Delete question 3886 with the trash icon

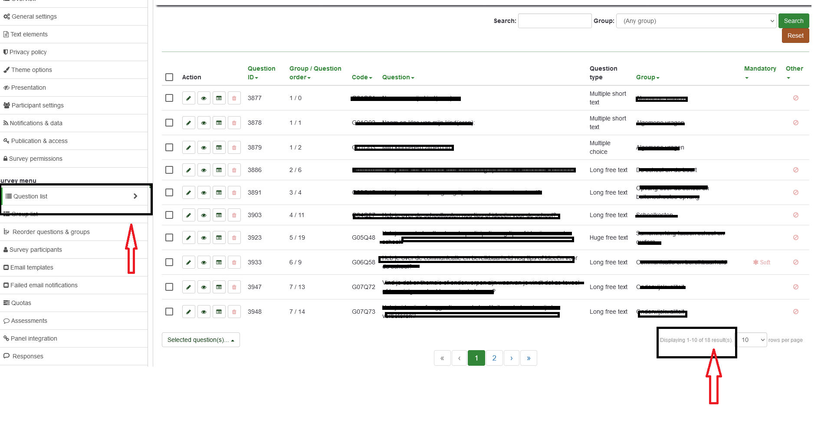pyautogui.click(x=234, y=170)
